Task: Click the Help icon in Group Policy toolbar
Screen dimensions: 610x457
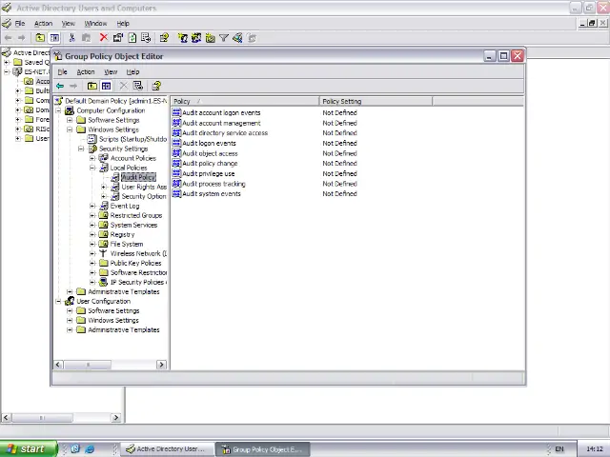Action: pyautogui.click(x=156, y=86)
